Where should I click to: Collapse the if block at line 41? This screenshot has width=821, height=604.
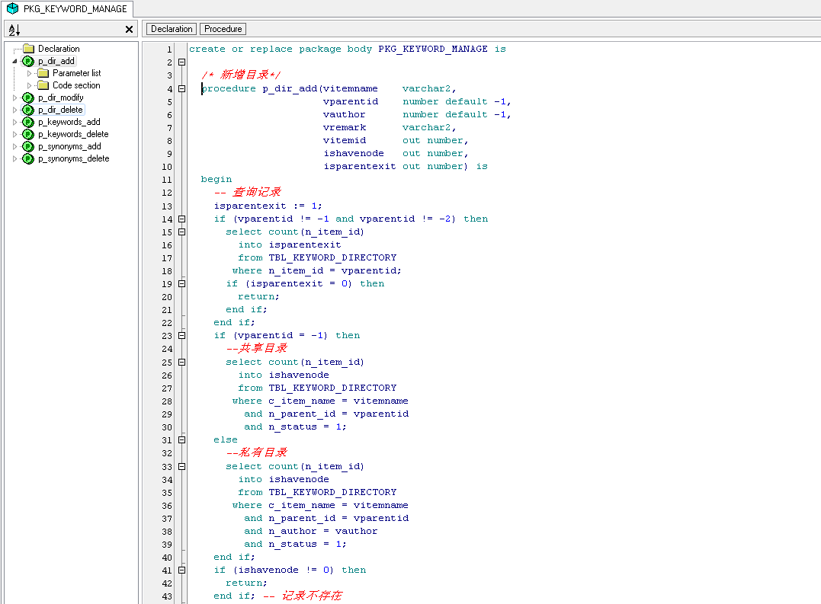(181, 570)
